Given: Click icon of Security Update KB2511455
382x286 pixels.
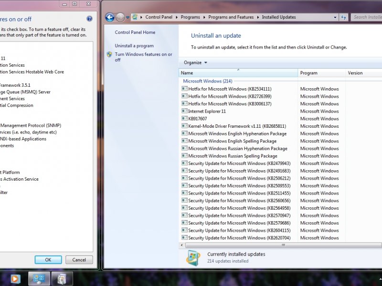Looking at the screenshot, I should [184, 193].
